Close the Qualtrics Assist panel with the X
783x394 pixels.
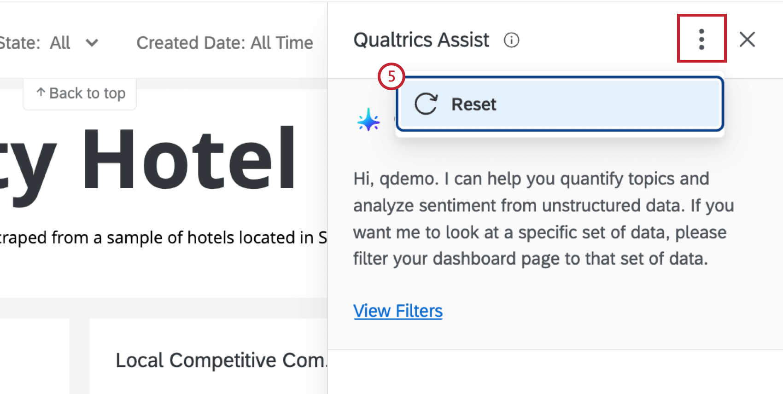tap(747, 40)
